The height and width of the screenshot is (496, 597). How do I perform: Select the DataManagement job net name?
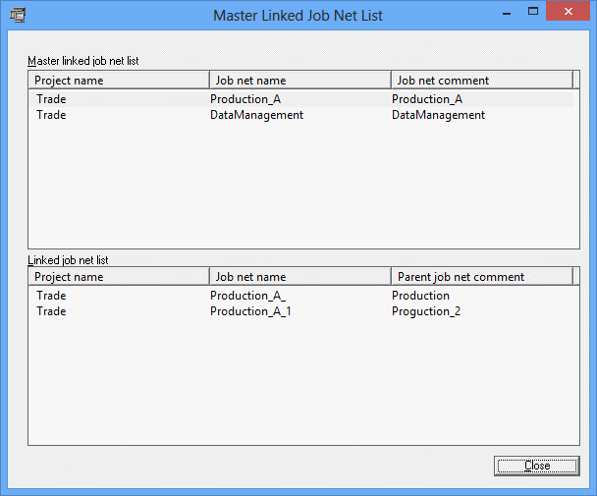256,115
